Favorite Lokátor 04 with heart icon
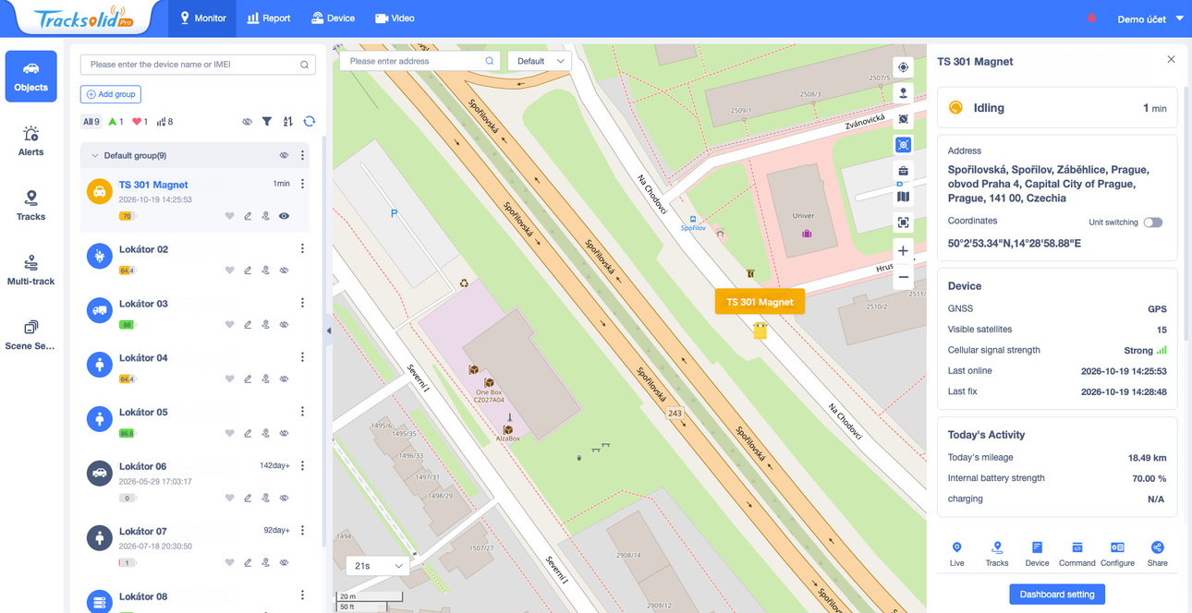This screenshot has width=1192, height=613. point(229,379)
